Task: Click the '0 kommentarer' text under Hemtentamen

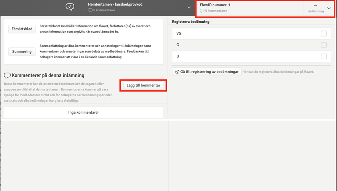Action: [x=104, y=10]
